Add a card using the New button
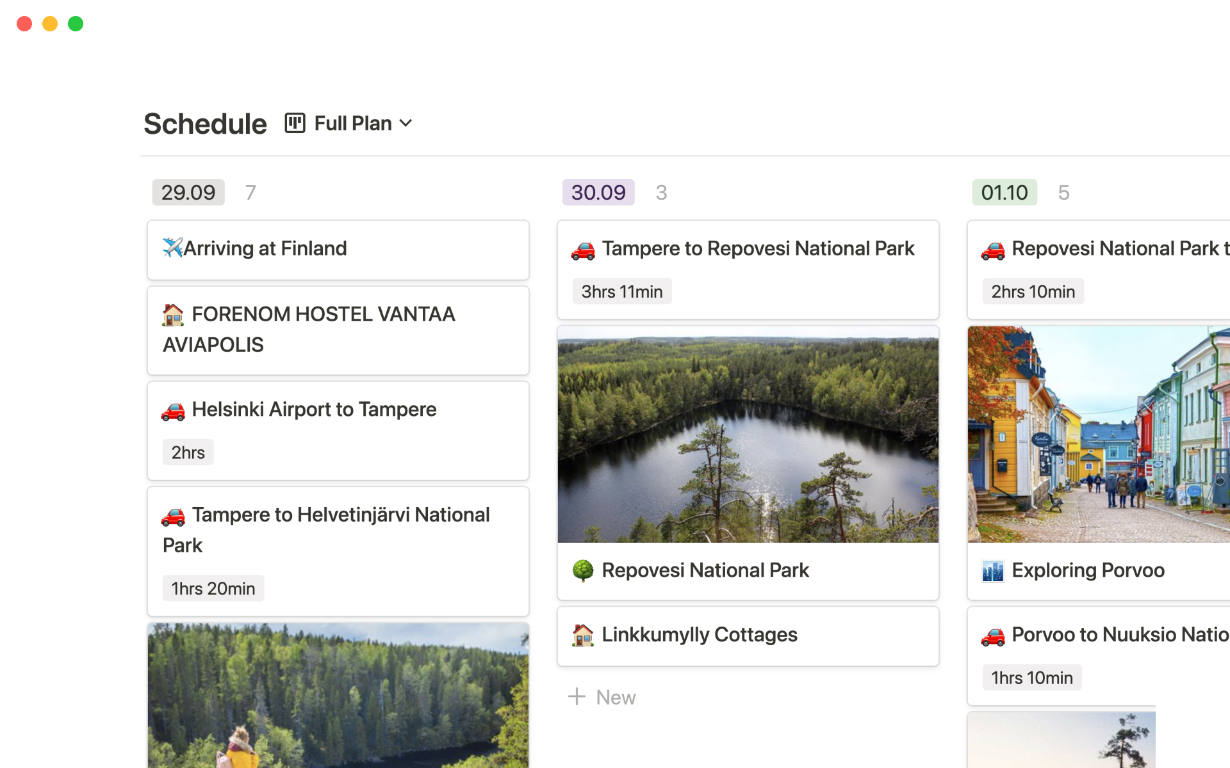The image size is (1230, 768). (x=601, y=696)
